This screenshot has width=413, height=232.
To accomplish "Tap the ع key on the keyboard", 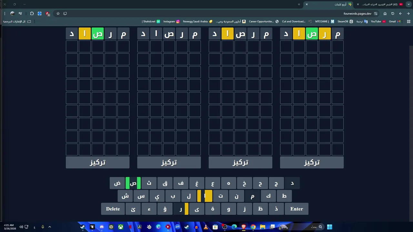I will click(213, 183).
